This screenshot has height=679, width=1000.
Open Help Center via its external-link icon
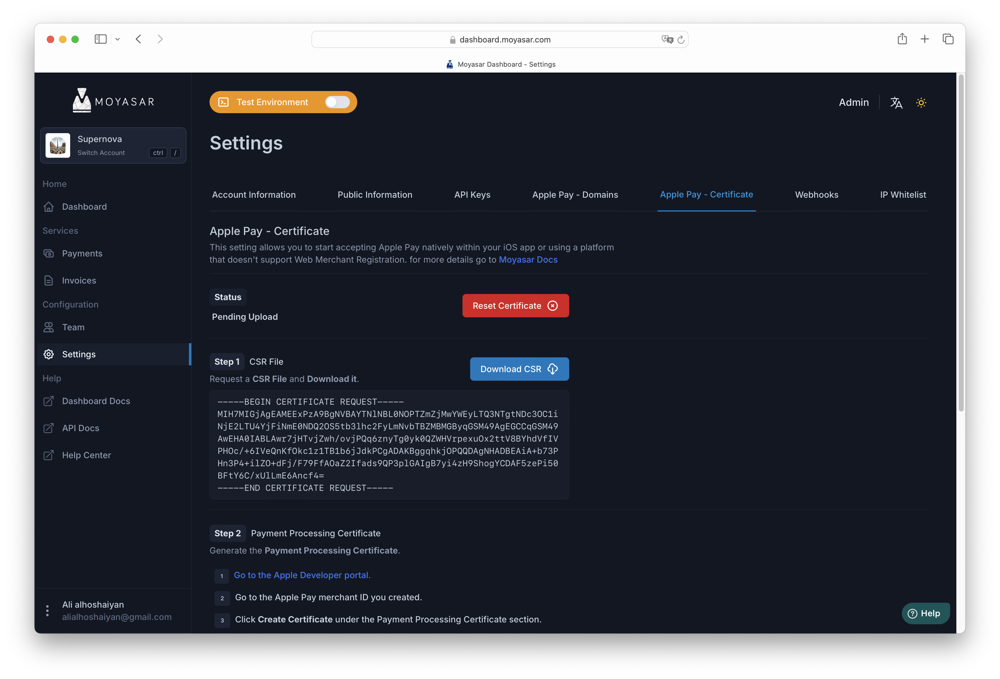49,455
